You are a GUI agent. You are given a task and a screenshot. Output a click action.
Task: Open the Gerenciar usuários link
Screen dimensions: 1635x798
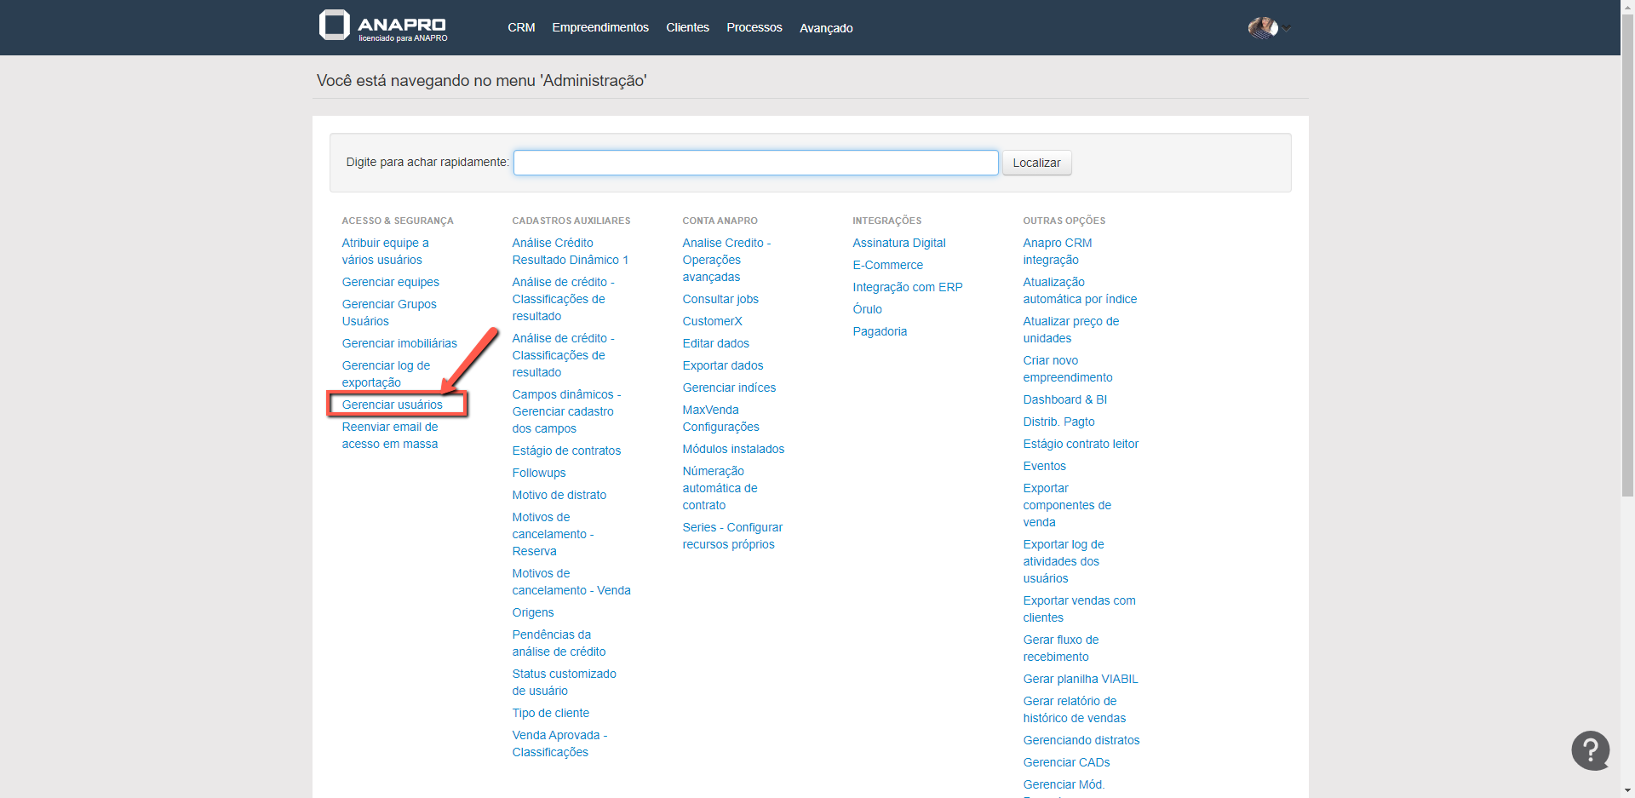pos(392,405)
